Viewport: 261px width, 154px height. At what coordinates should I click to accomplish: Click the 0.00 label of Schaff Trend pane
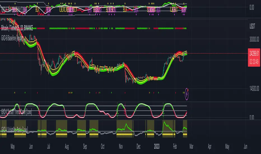[x=252, y=117]
